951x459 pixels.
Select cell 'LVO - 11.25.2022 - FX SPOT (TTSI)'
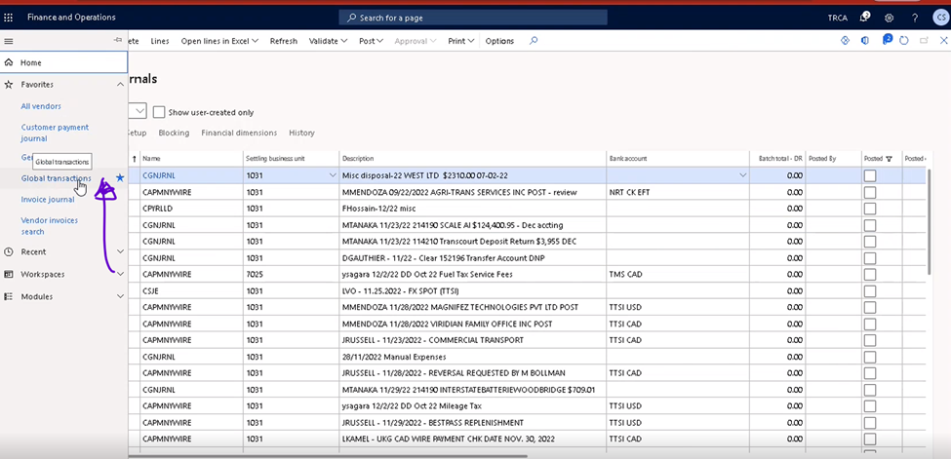pyautogui.click(x=473, y=291)
